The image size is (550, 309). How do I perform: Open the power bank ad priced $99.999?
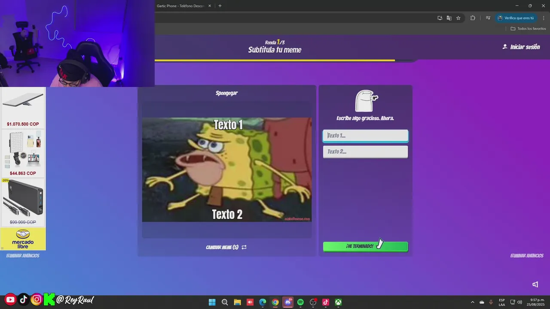click(23, 202)
